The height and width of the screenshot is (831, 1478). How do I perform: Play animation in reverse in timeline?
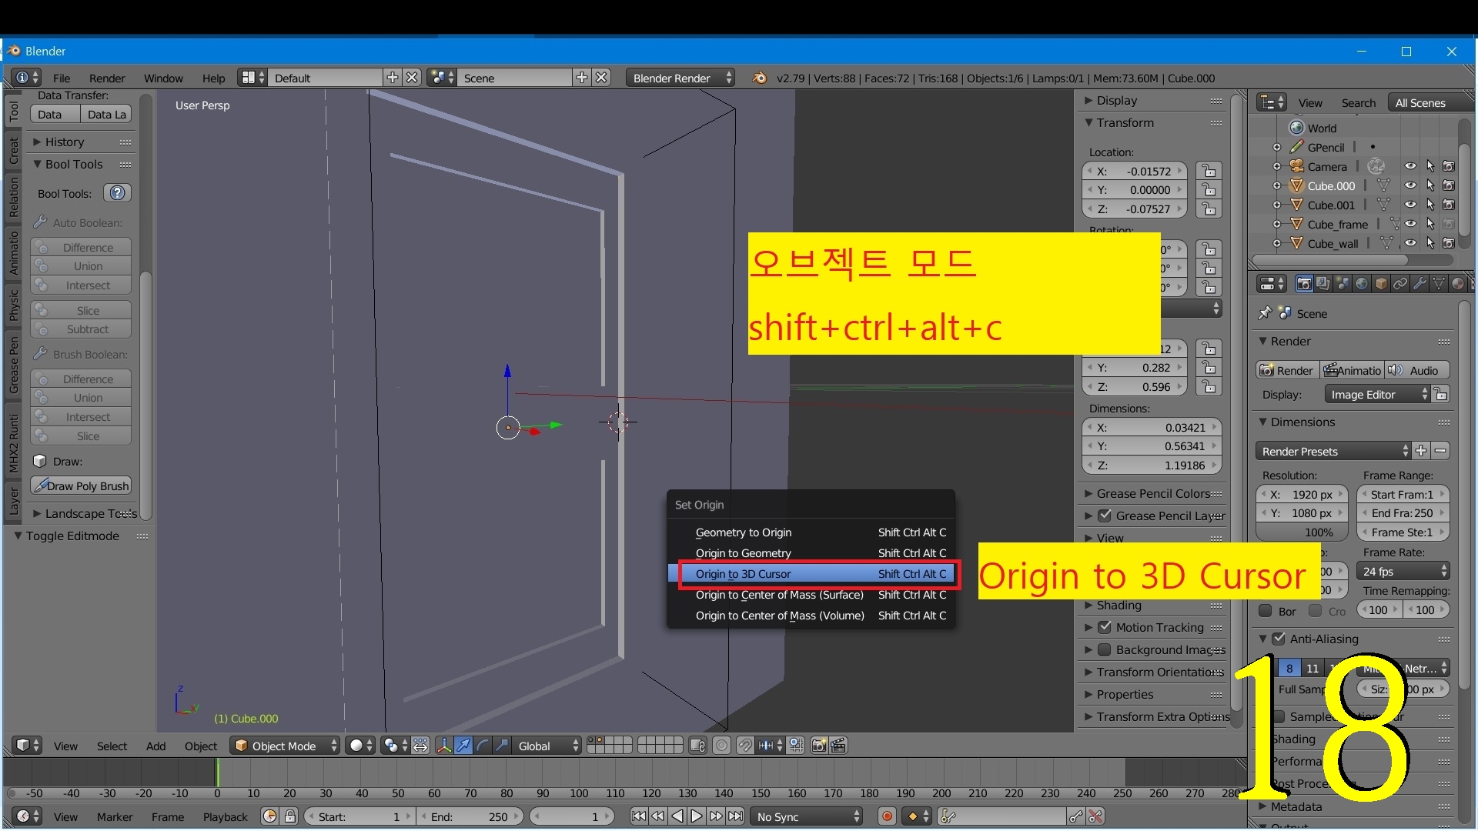(677, 816)
